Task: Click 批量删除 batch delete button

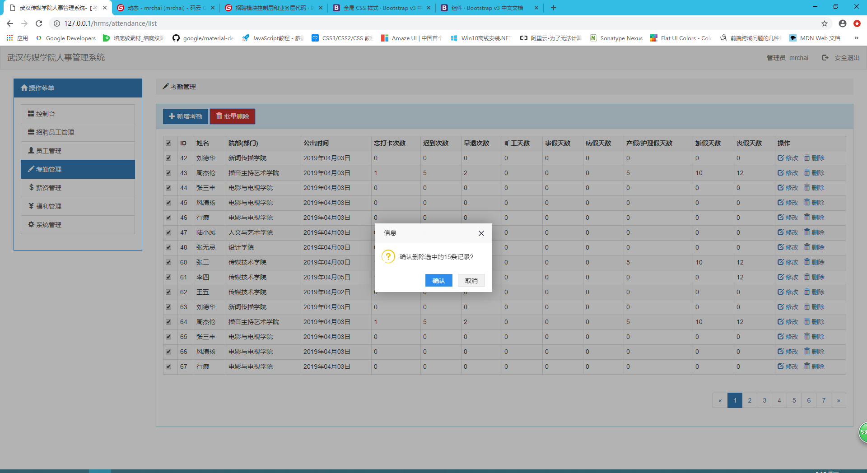Action: 233,116
